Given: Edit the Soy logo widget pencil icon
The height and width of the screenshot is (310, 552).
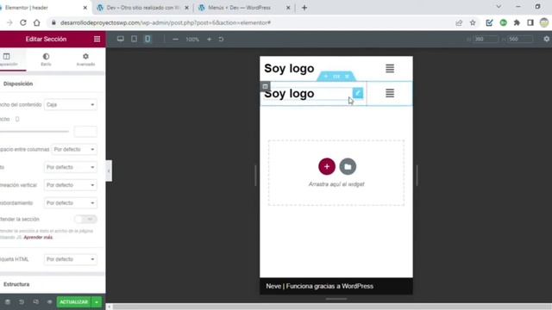Looking at the screenshot, I should (358, 93).
